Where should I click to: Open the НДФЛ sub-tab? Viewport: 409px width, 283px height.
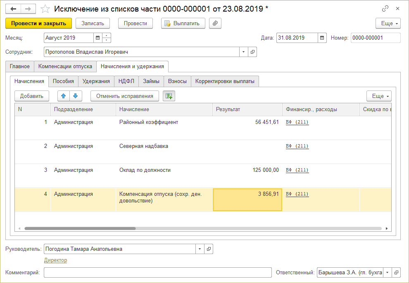click(x=126, y=81)
